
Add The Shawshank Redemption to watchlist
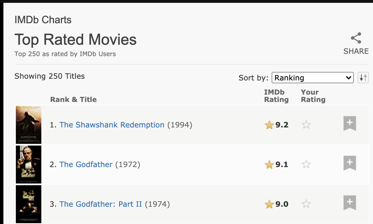tap(350, 123)
